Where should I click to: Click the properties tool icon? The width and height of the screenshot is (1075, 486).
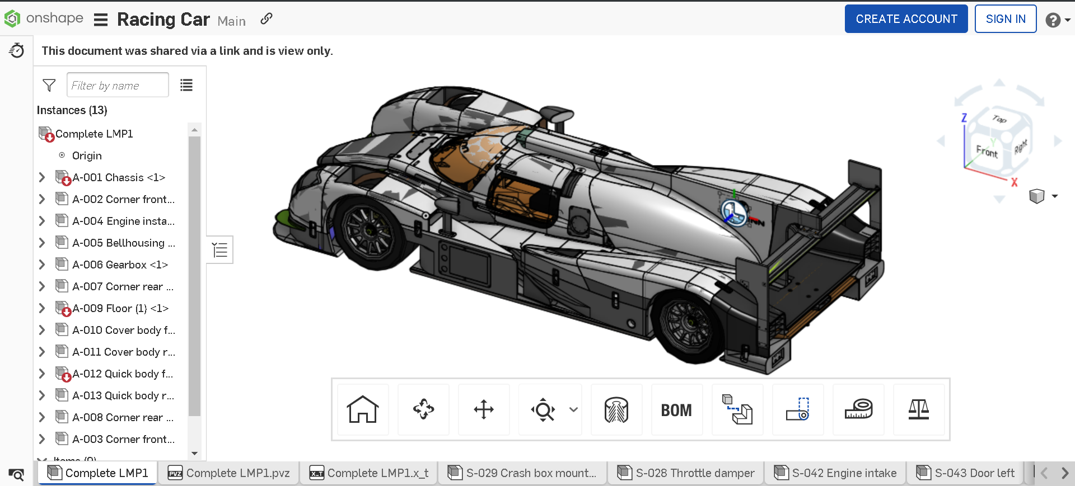[798, 409]
